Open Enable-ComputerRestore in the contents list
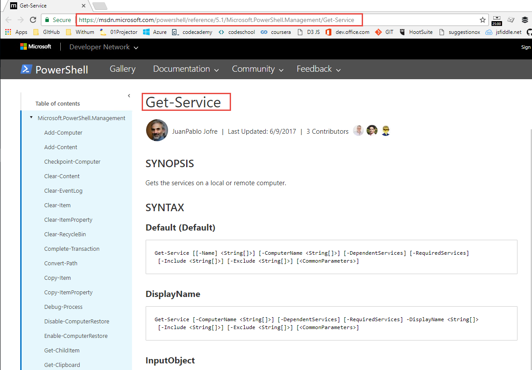This screenshot has width=532, height=370. point(76,336)
